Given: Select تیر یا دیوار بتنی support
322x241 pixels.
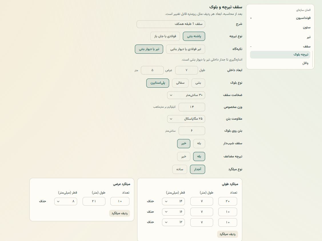Looking at the screenshot, I should coord(149,49).
